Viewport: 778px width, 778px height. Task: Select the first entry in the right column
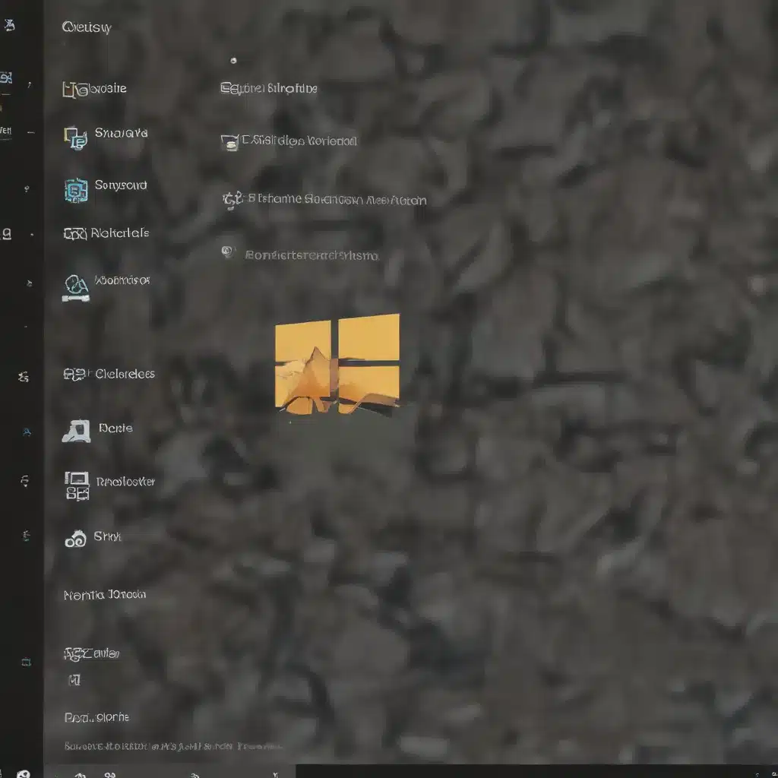(268, 88)
